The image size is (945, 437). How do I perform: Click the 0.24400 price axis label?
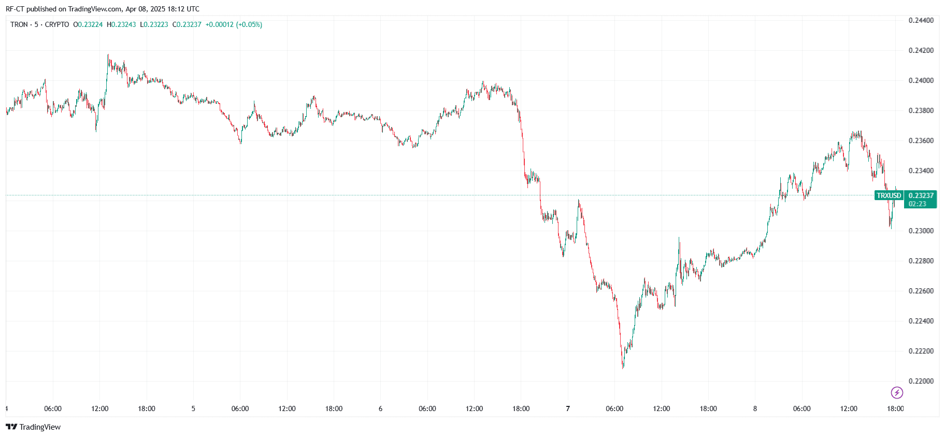(x=921, y=20)
